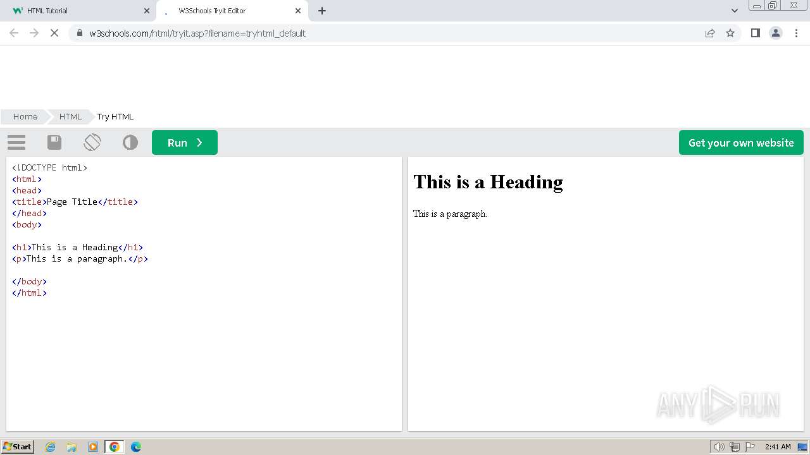The width and height of the screenshot is (810, 455).
Task: View site information lock icon
Action: coord(80,33)
